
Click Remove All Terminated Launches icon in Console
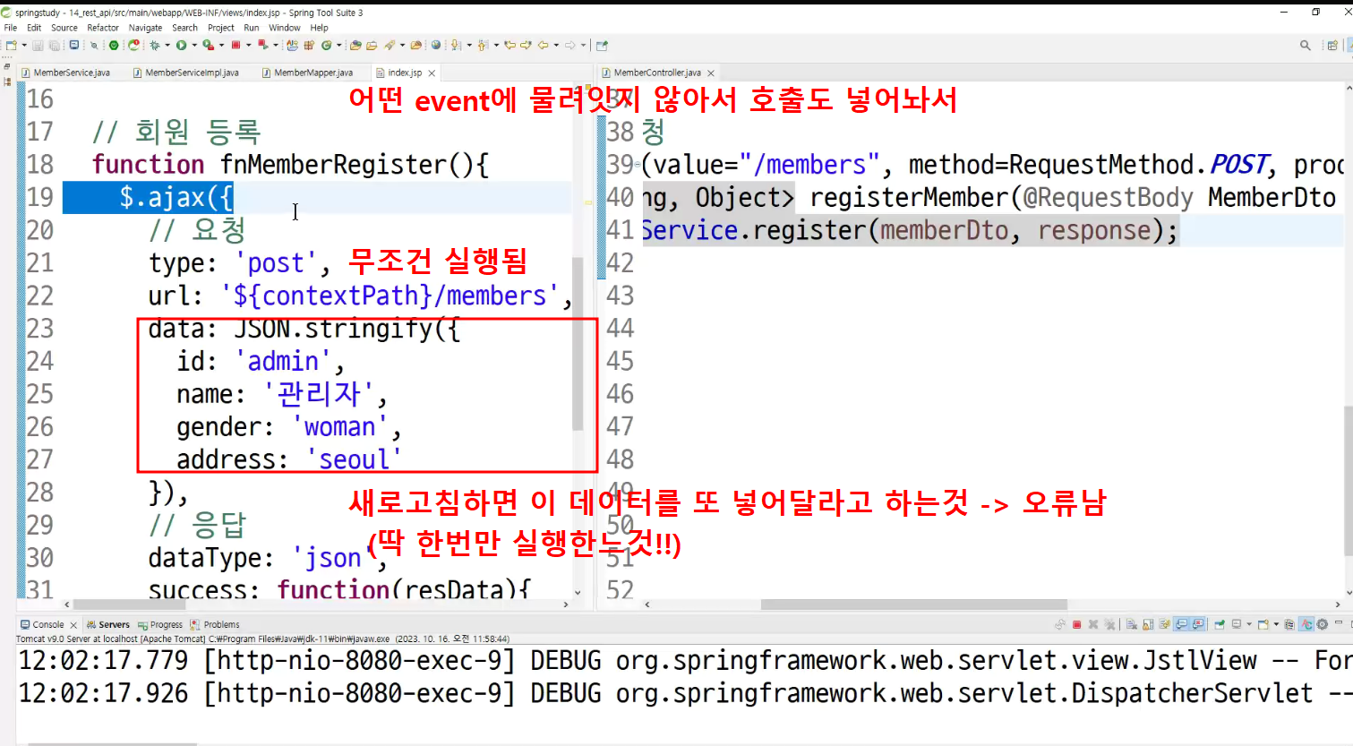1109,624
